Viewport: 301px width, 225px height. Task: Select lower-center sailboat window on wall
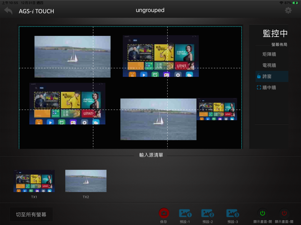[158, 119]
